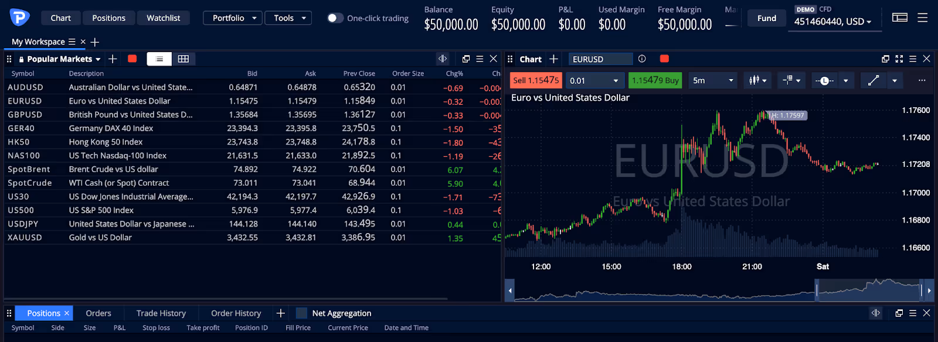Open drawing tools dropdown arrow

(x=895, y=80)
